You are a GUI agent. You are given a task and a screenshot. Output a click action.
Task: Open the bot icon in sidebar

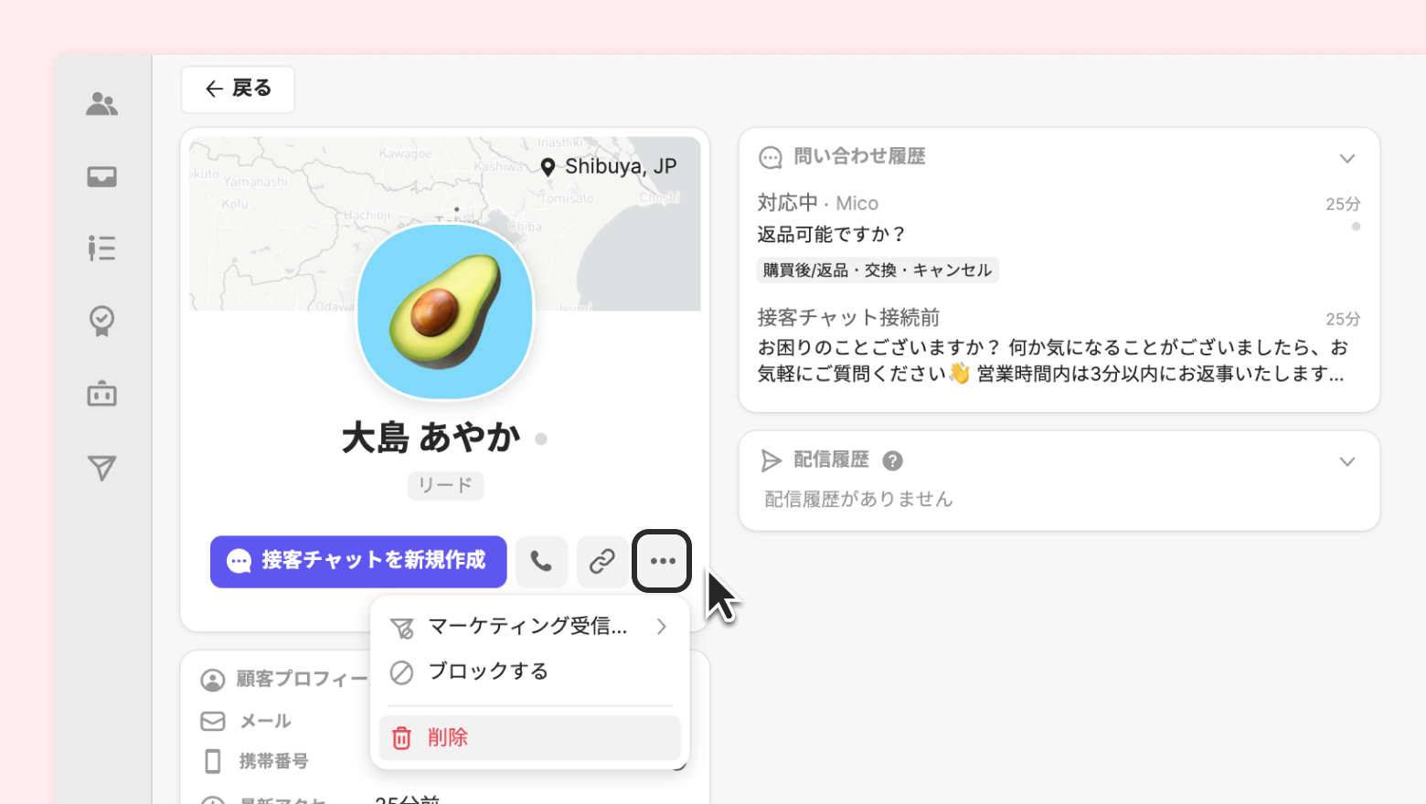(x=101, y=394)
